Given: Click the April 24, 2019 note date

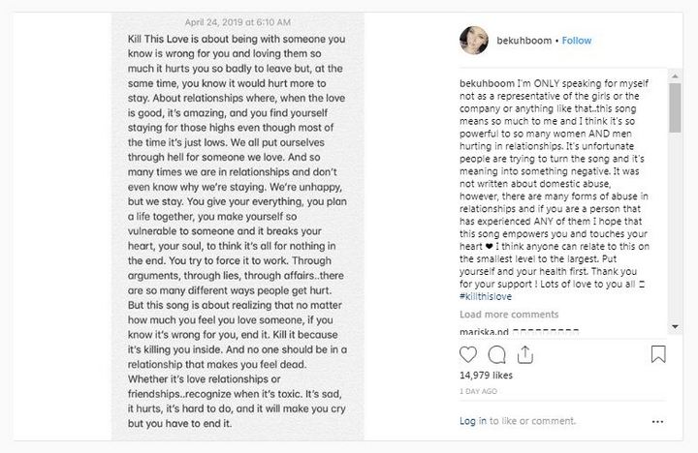Looking at the screenshot, I should coord(238,21).
